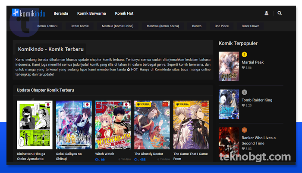Open Ch. 66 of Witch Watch
Screen dimensions: 302x173
100,160
